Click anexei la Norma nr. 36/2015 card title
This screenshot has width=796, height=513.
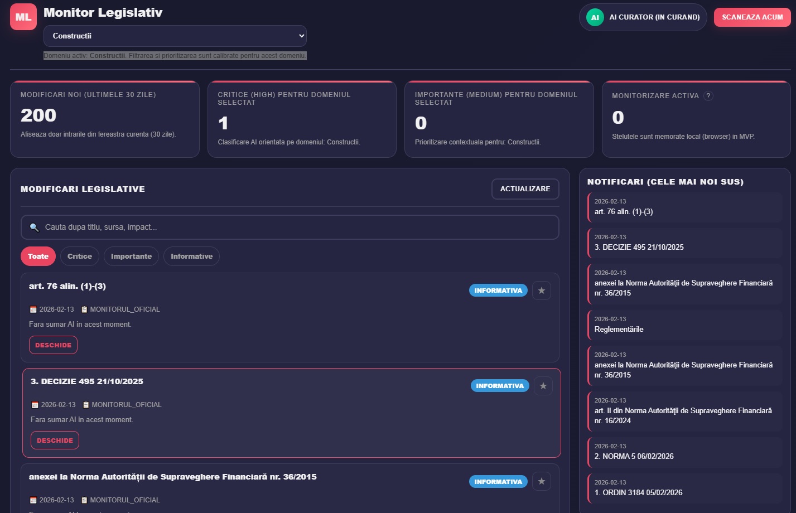tap(173, 477)
